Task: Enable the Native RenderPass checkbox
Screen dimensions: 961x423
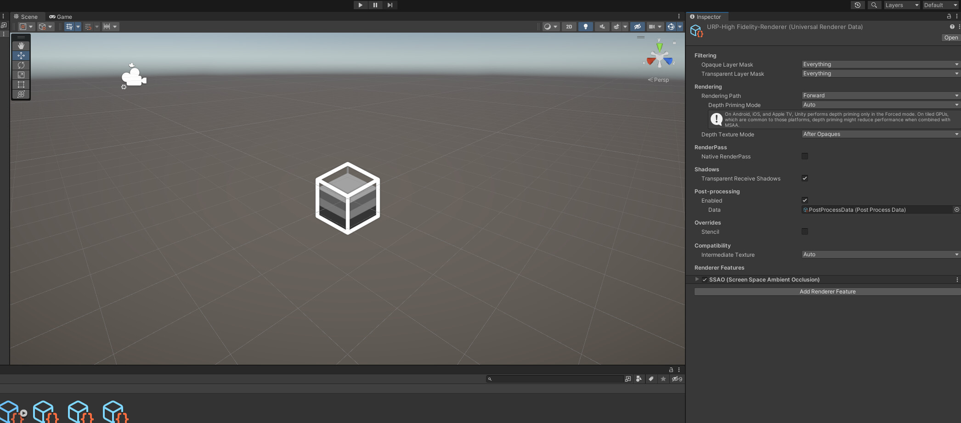Action: point(804,156)
